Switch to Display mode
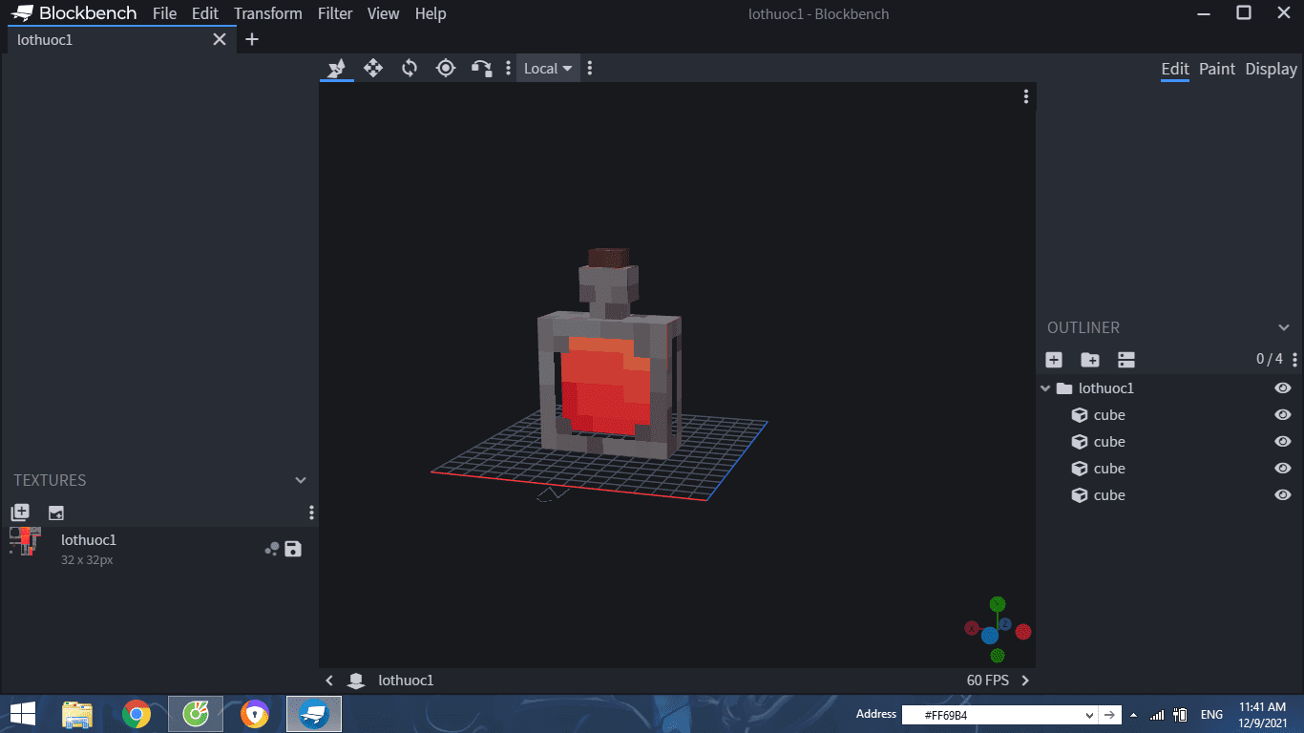 click(x=1271, y=69)
